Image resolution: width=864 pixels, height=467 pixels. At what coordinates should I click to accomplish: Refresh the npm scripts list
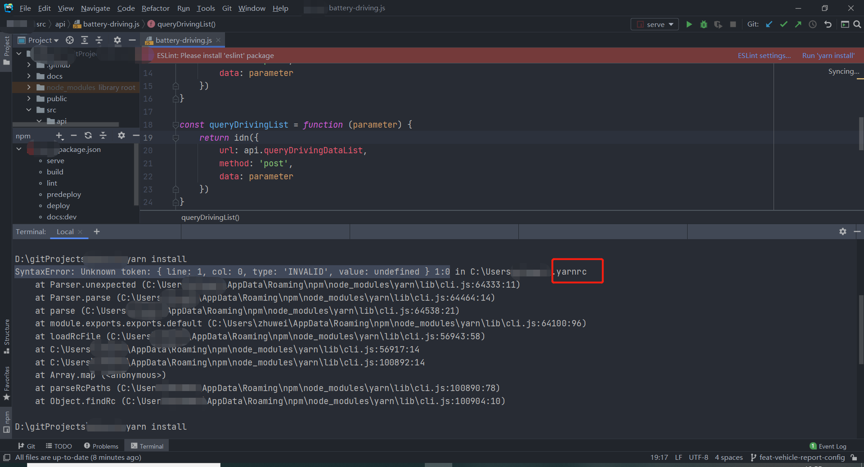click(x=88, y=135)
